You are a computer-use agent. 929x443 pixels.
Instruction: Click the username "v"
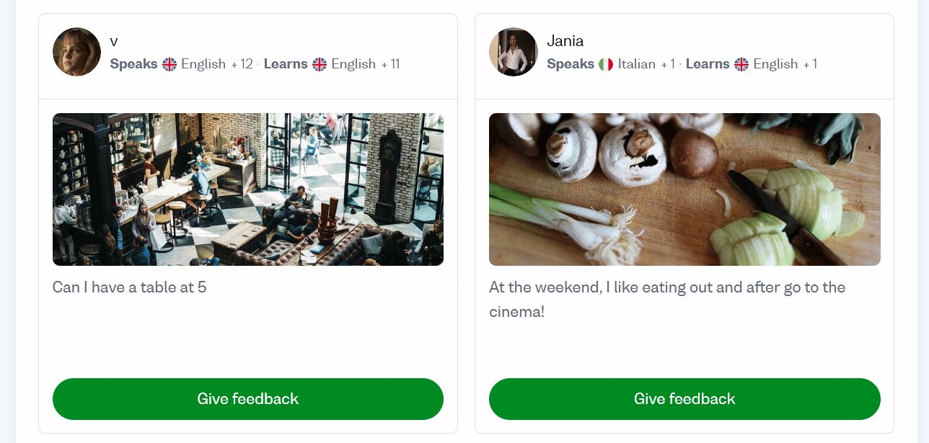pyautogui.click(x=114, y=41)
